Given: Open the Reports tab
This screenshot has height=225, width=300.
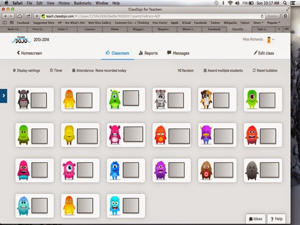Looking at the screenshot, I should (x=148, y=53).
